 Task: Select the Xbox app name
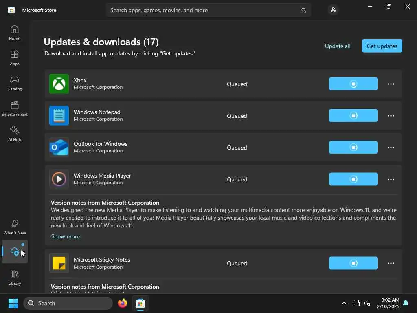click(80, 80)
